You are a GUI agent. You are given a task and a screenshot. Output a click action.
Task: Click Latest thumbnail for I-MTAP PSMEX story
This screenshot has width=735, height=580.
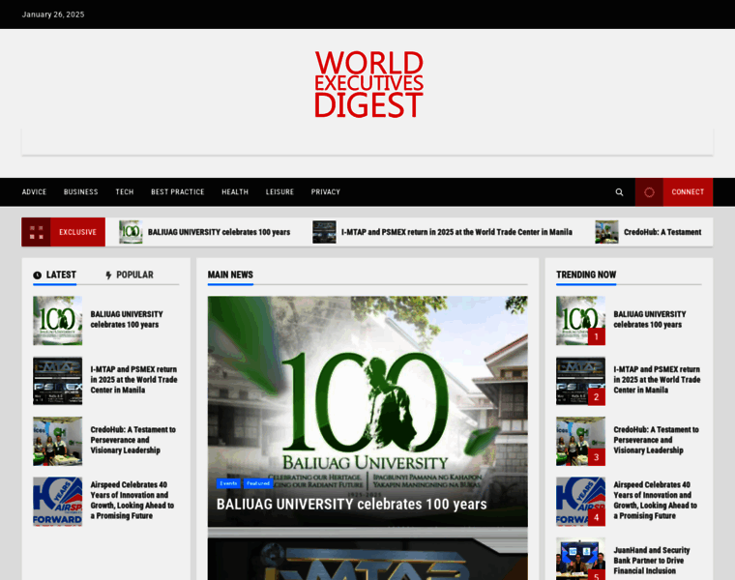point(58,381)
